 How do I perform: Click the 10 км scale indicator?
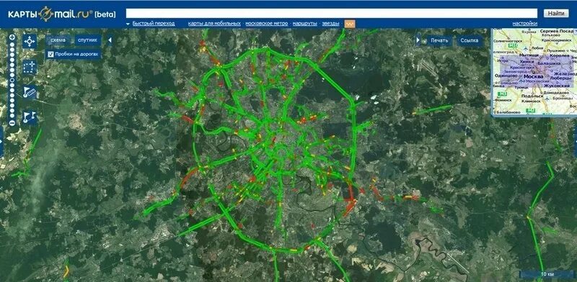coord(547,274)
